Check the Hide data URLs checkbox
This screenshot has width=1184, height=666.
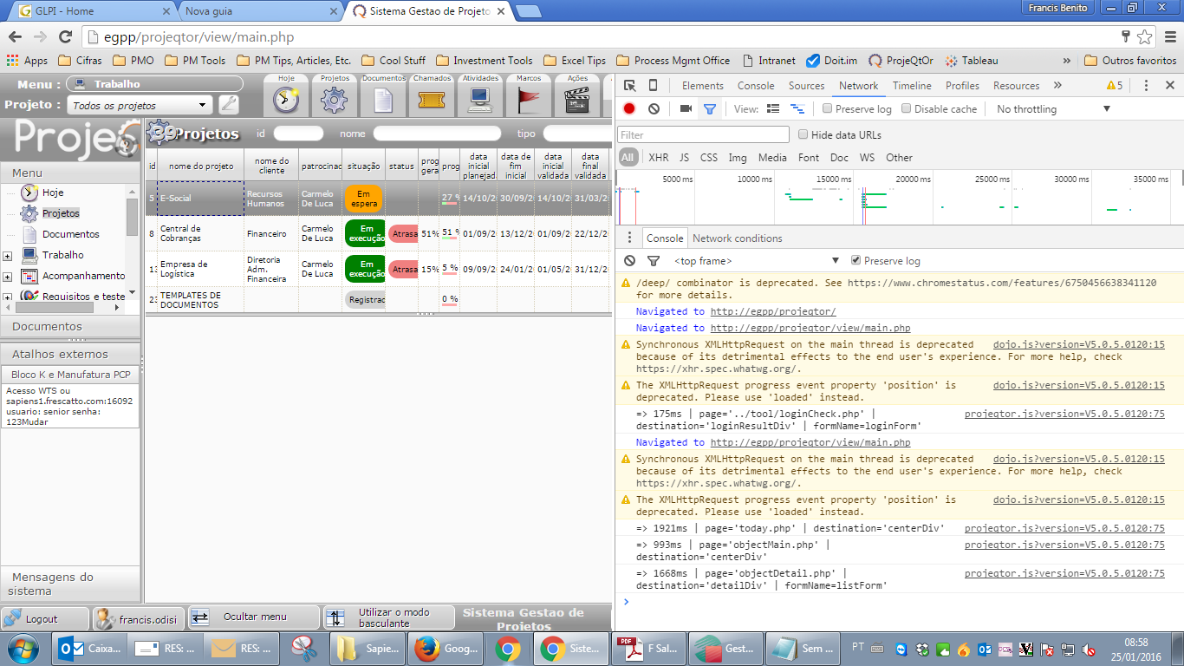tap(803, 135)
